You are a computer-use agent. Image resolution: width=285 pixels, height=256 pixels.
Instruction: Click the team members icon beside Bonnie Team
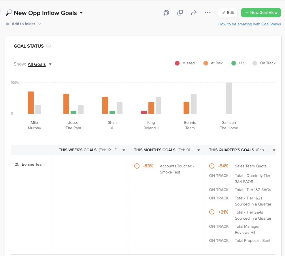(x=16, y=164)
